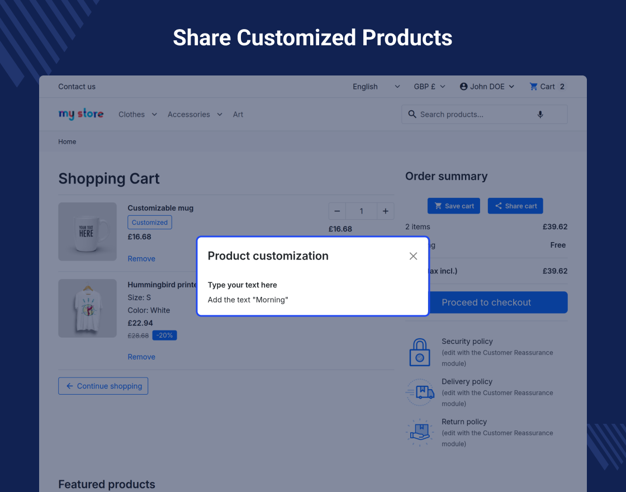
Task: Click the Cart item count 2
Action: coord(562,87)
